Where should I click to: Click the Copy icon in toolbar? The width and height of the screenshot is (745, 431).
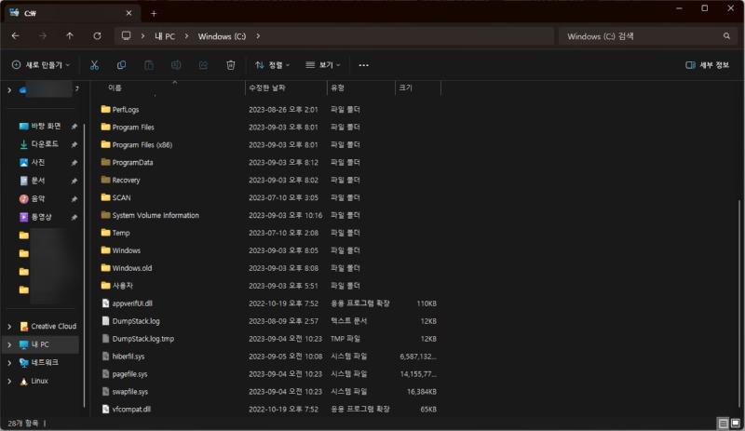pyautogui.click(x=121, y=65)
